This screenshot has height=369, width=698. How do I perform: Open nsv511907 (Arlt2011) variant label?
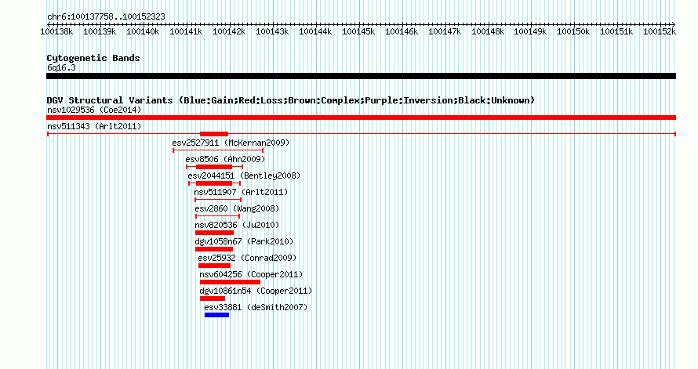pyautogui.click(x=241, y=192)
